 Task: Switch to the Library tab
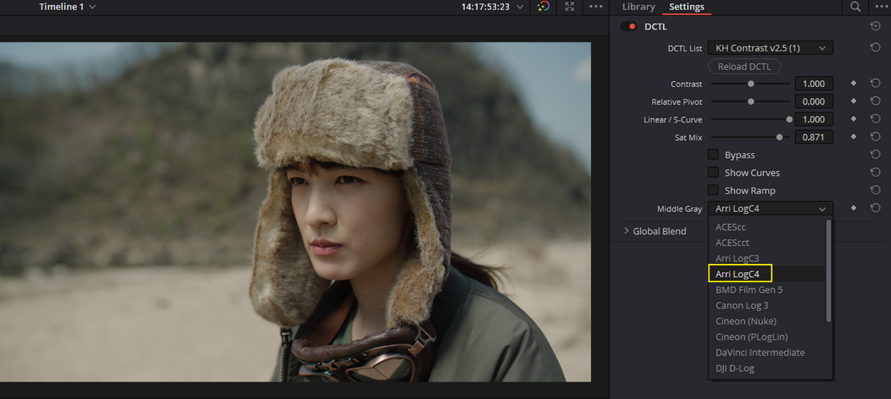638,7
